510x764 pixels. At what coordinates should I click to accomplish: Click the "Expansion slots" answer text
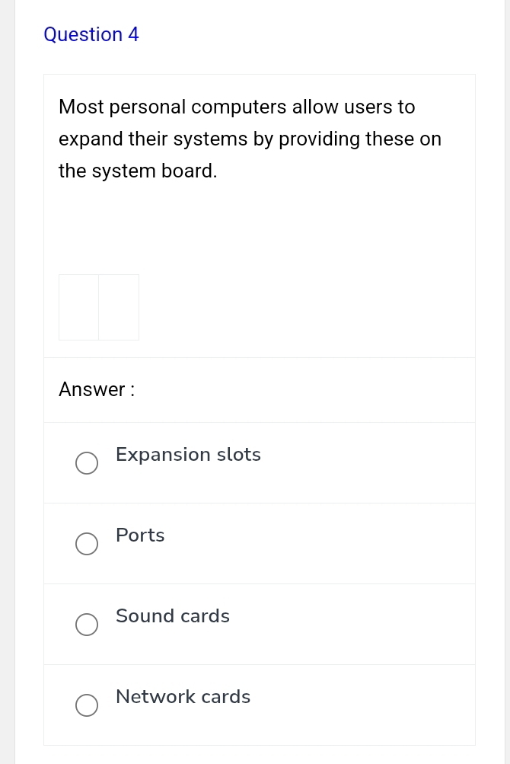(x=188, y=455)
